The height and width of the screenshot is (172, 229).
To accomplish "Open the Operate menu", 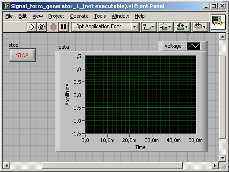I will (x=79, y=16).
